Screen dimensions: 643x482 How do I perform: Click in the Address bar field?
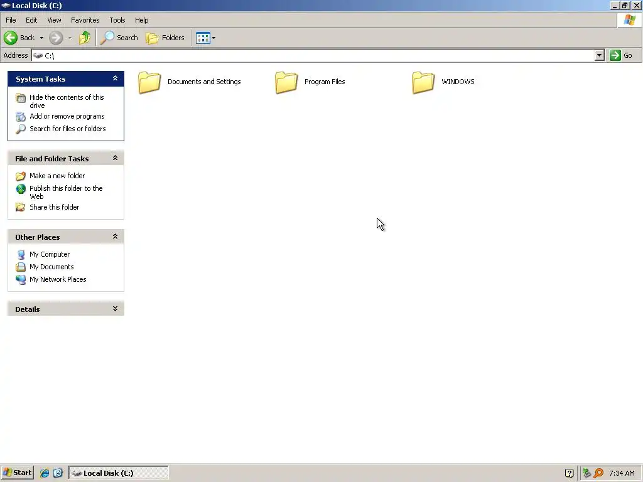[x=313, y=55]
